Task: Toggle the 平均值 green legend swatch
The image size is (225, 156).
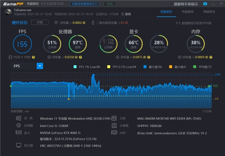Action: (x=195, y=67)
